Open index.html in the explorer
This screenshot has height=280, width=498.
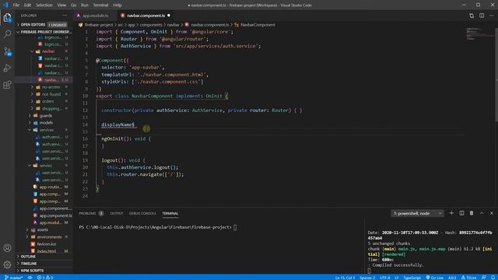click(x=47, y=250)
